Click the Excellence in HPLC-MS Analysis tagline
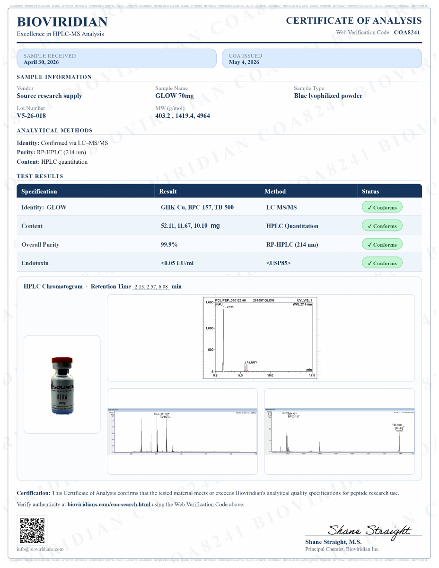 60,34
